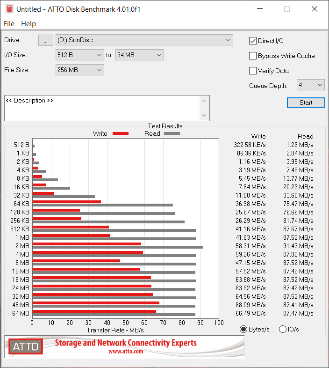Image resolution: width=329 pixels, height=368 pixels.
Task: Click the Description scrollbar down arrow
Action: 204,115
